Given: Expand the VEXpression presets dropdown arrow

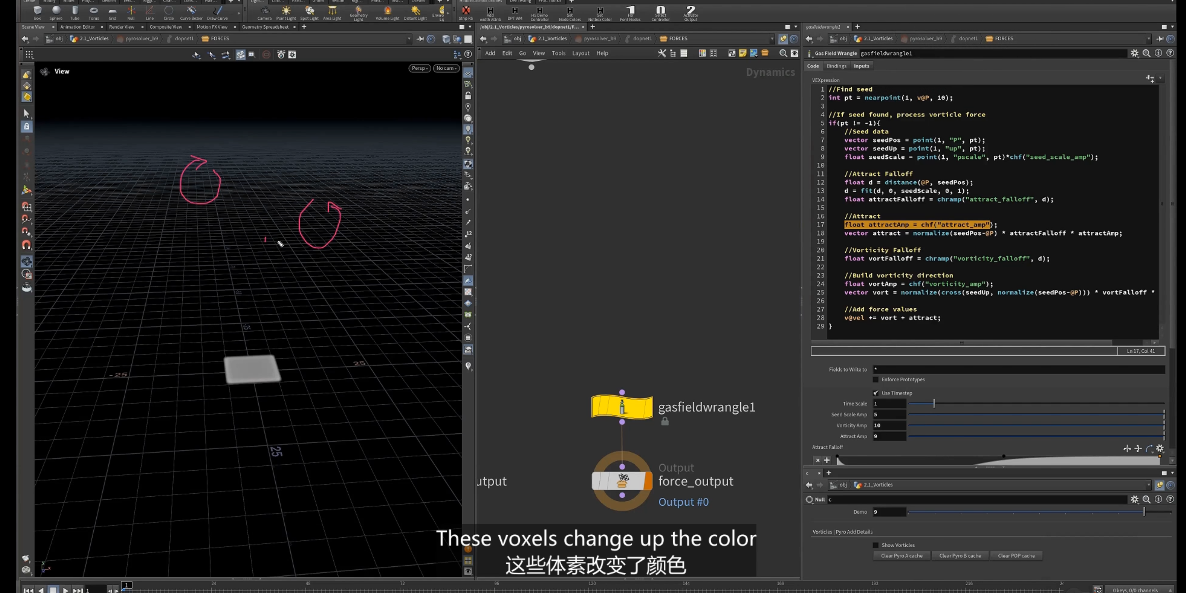Looking at the screenshot, I should click(1160, 79).
